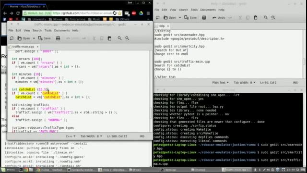Open Documents menu in Help gedit window

pos(208,10)
